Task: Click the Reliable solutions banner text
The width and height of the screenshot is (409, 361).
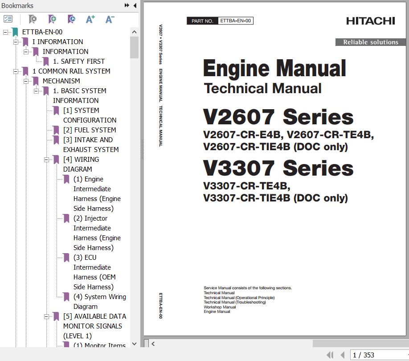Action: (x=370, y=42)
